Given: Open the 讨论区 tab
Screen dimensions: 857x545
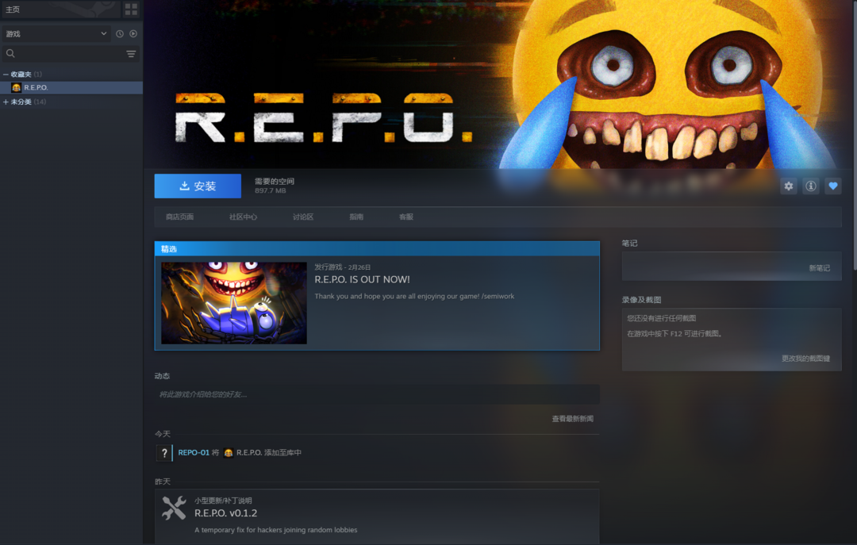Looking at the screenshot, I should tap(302, 217).
